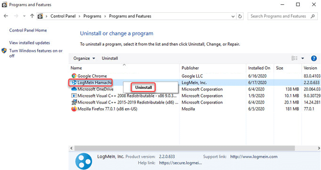Click the 6/17/2020 installed date cell
The height and width of the screenshot is (170, 321).
point(257,82)
